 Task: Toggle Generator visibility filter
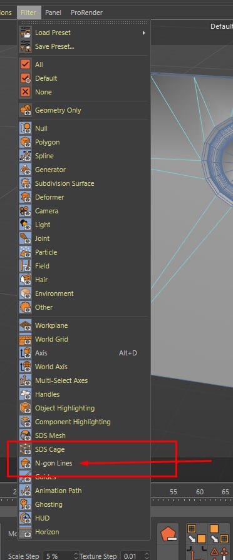click(84, 170)
